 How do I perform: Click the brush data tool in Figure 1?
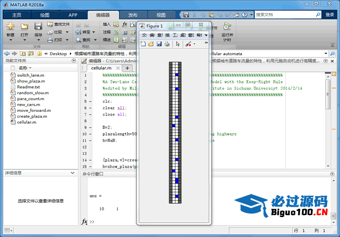click(x=188, y=44)
